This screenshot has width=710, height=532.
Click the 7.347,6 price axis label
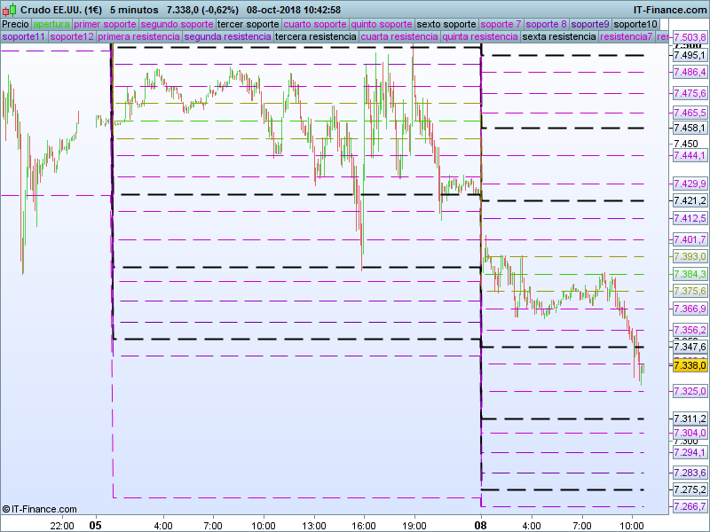(690, 347)
